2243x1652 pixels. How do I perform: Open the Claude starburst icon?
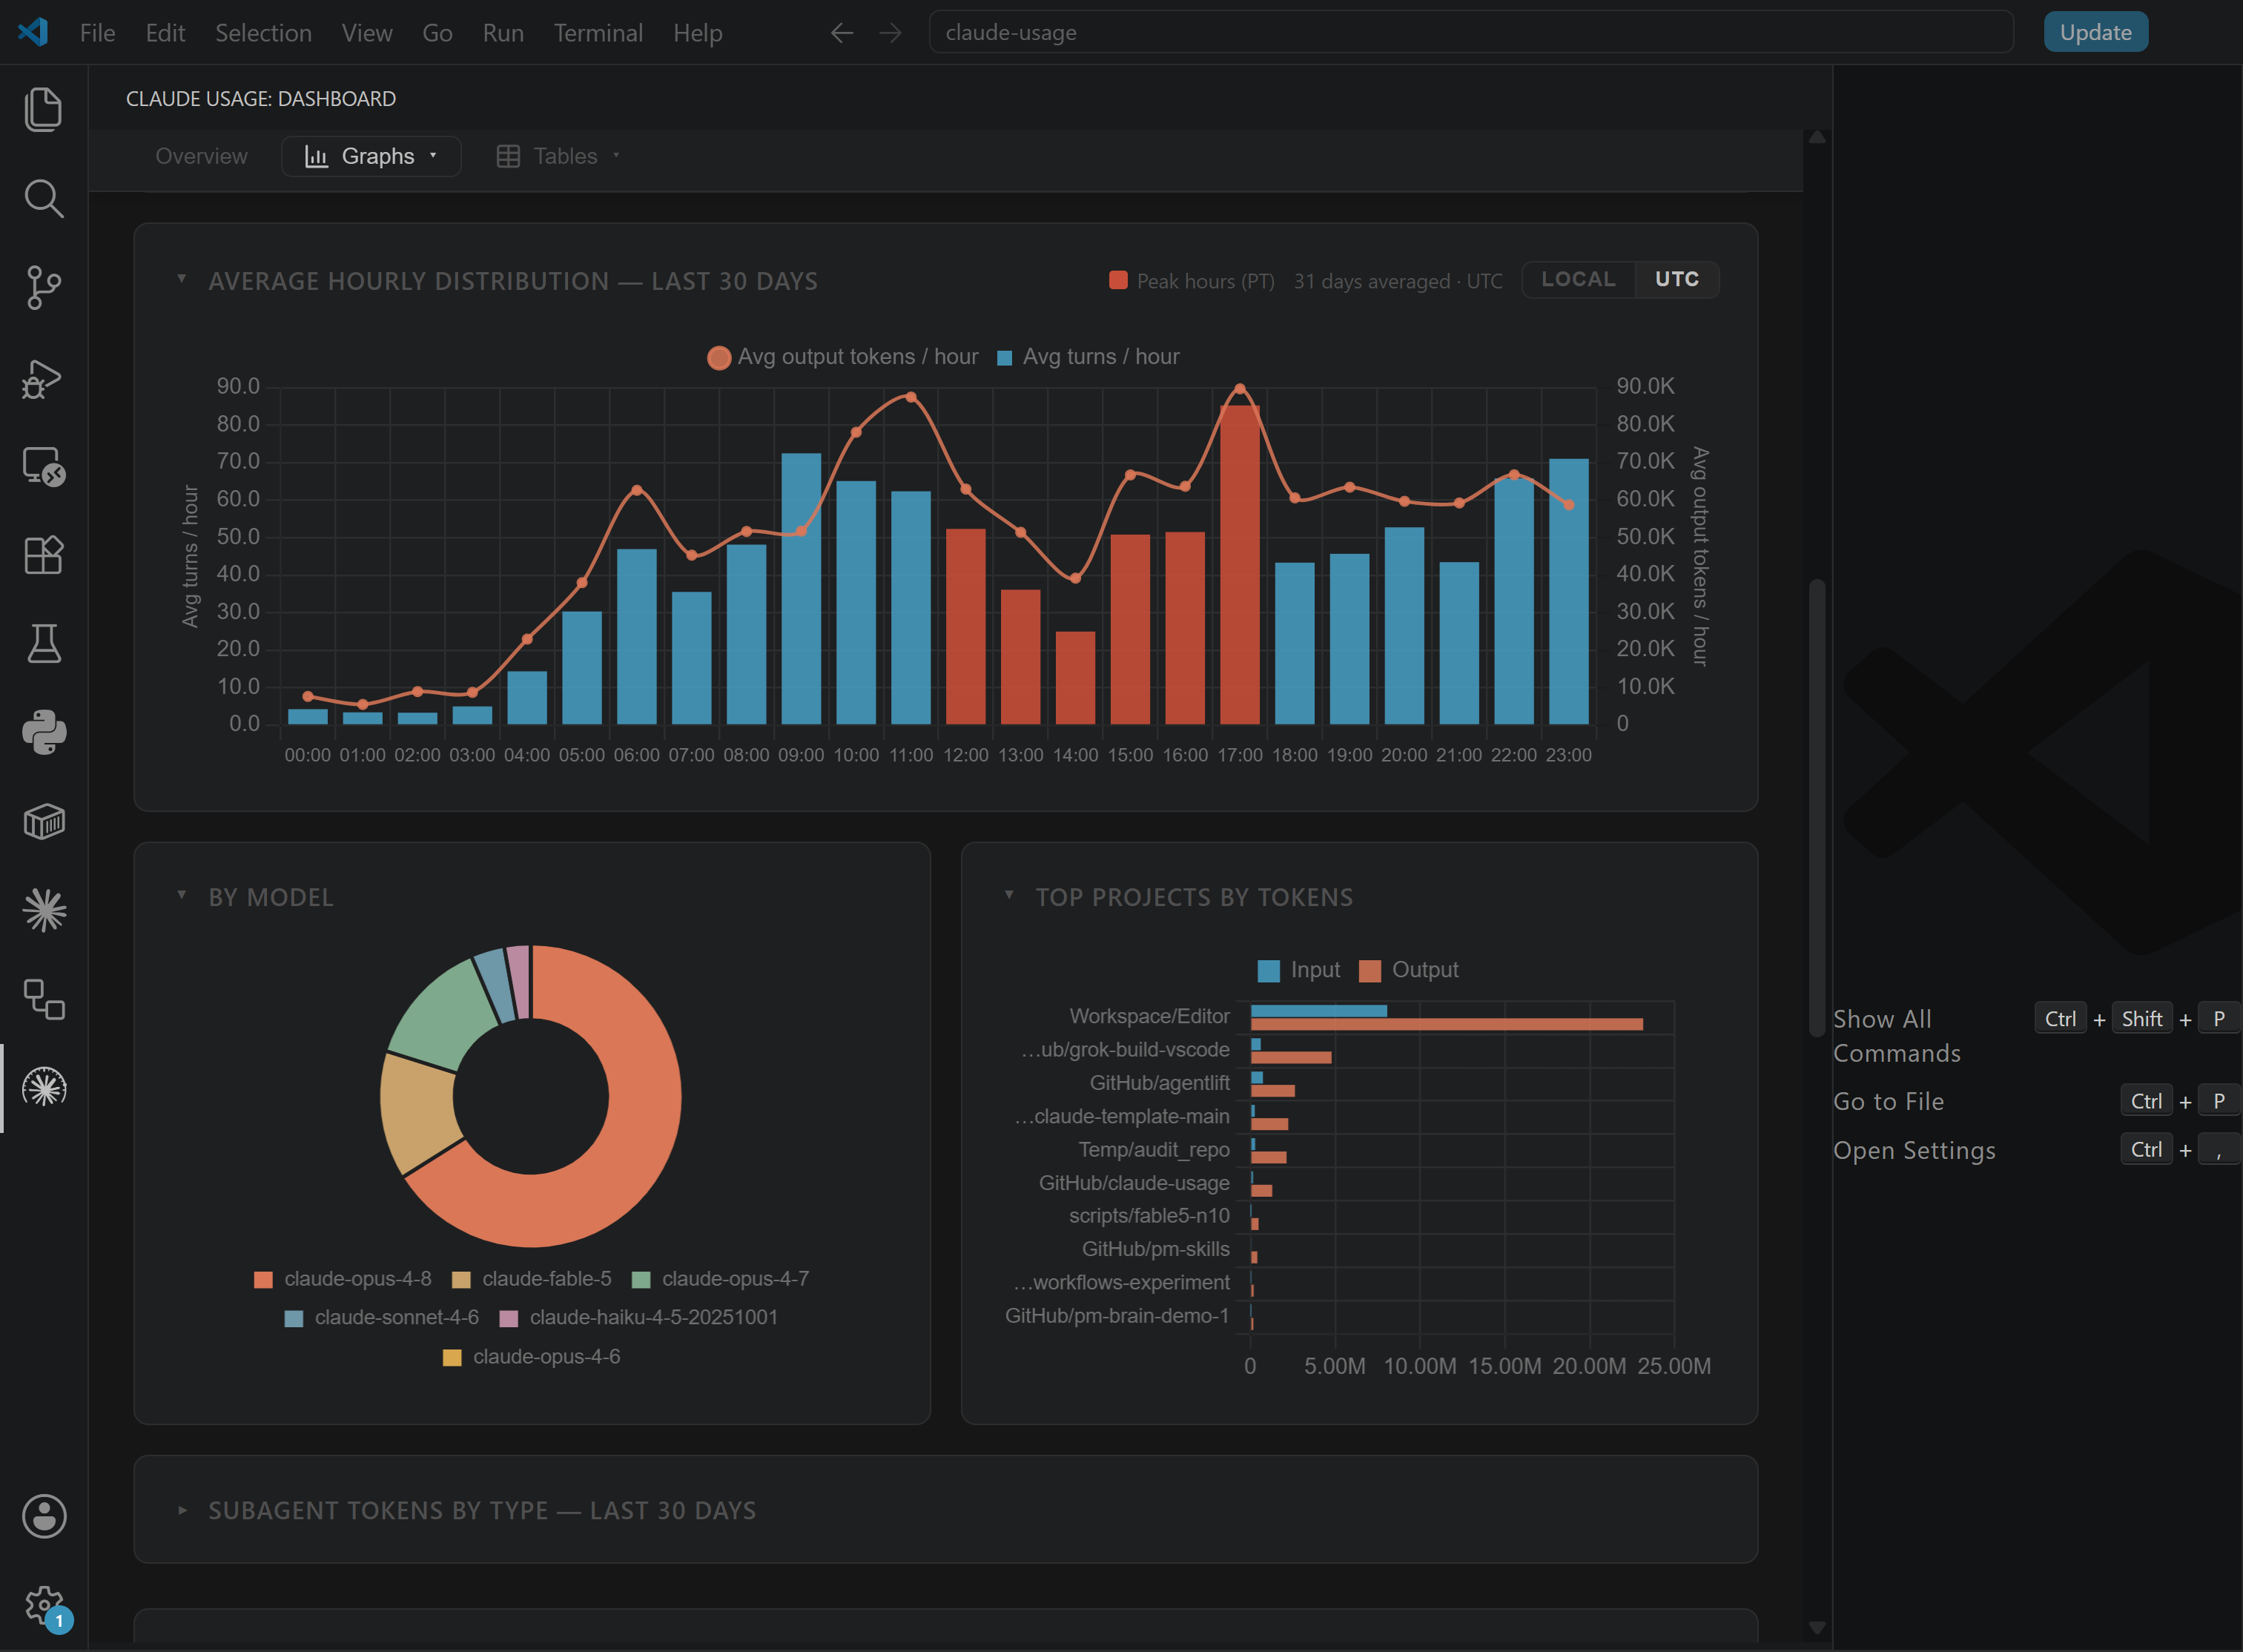[43, 911]
